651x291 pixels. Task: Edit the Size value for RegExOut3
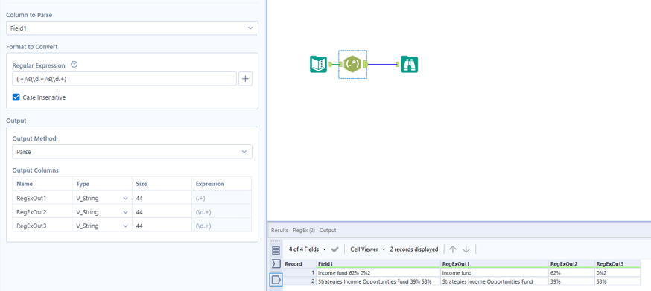162,226
